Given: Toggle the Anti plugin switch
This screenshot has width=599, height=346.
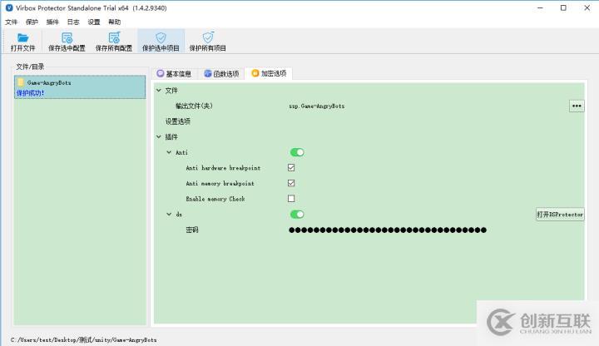Looking at the screenshot, I should tap(297, 152).
